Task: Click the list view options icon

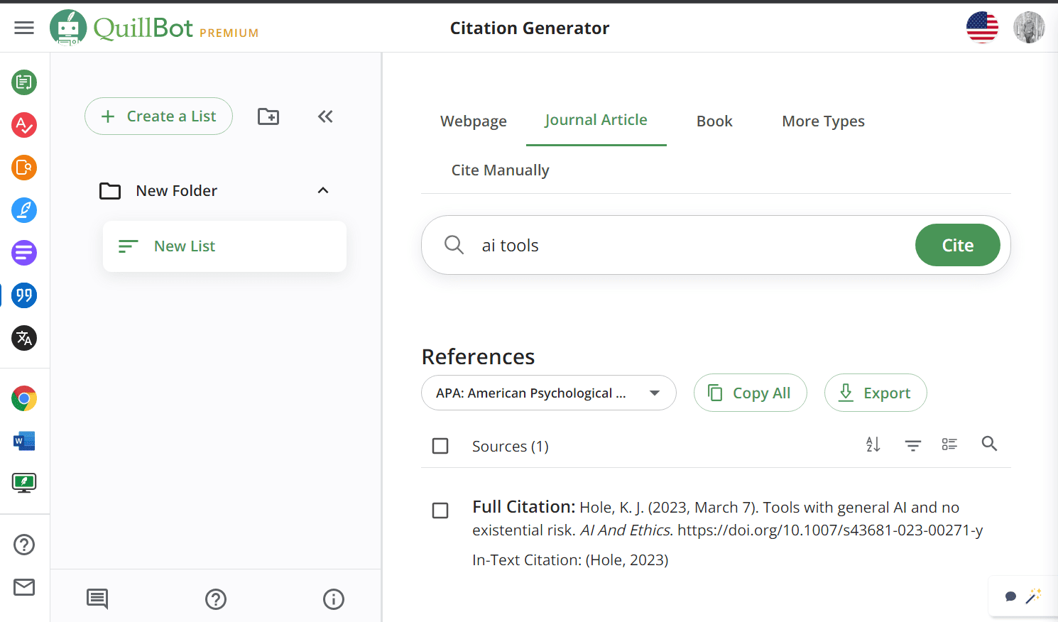Action: tap(950, 444)
